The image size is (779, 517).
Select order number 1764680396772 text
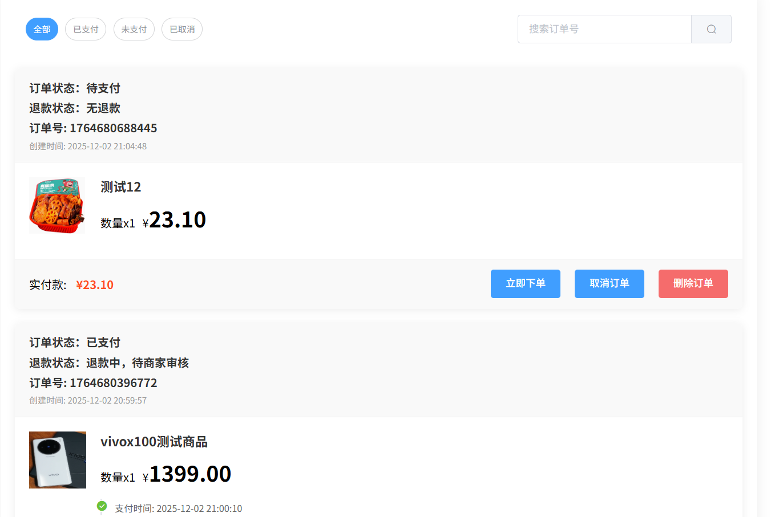point(114,383)
